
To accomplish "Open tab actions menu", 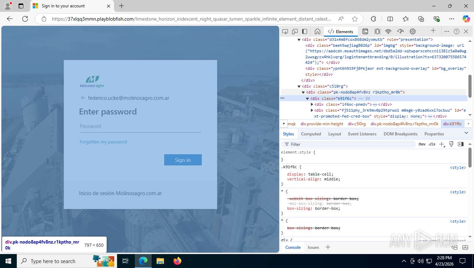I will tap(21, 6).
